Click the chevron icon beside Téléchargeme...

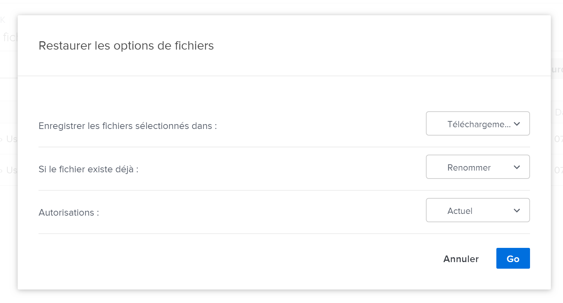pos(517,124)
